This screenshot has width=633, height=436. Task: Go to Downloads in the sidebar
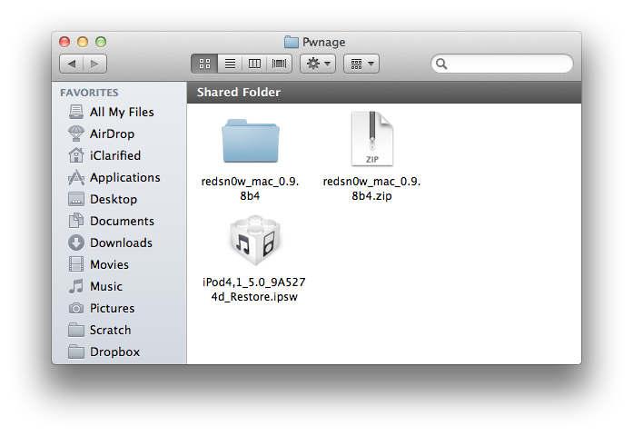click(x=121, y=243)
